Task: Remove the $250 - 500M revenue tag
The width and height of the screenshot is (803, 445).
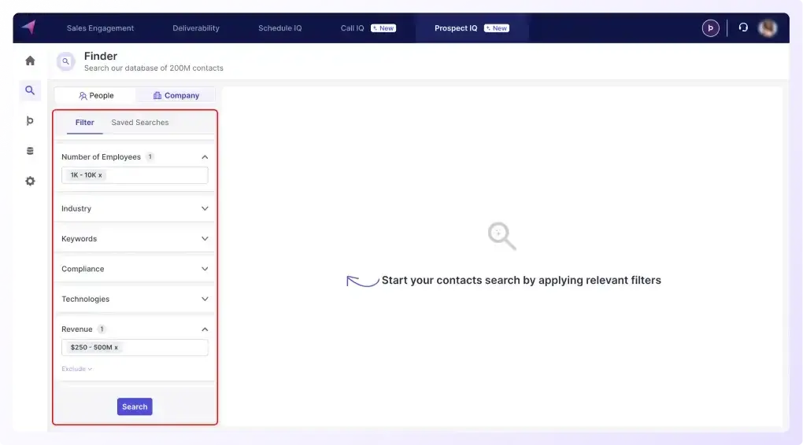Action: click(116, 348)
